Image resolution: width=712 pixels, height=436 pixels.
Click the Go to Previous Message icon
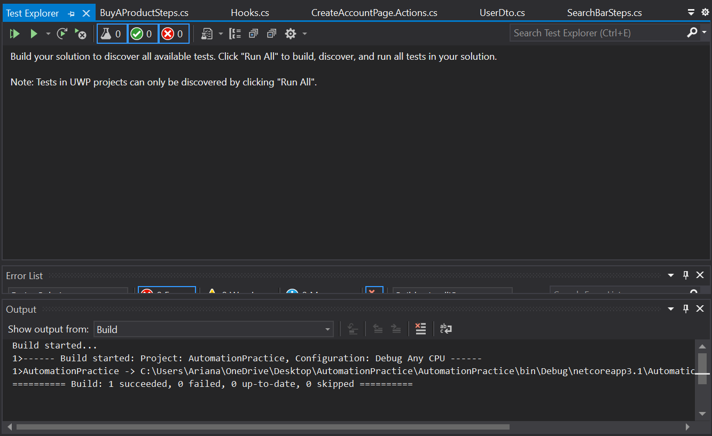378,329
